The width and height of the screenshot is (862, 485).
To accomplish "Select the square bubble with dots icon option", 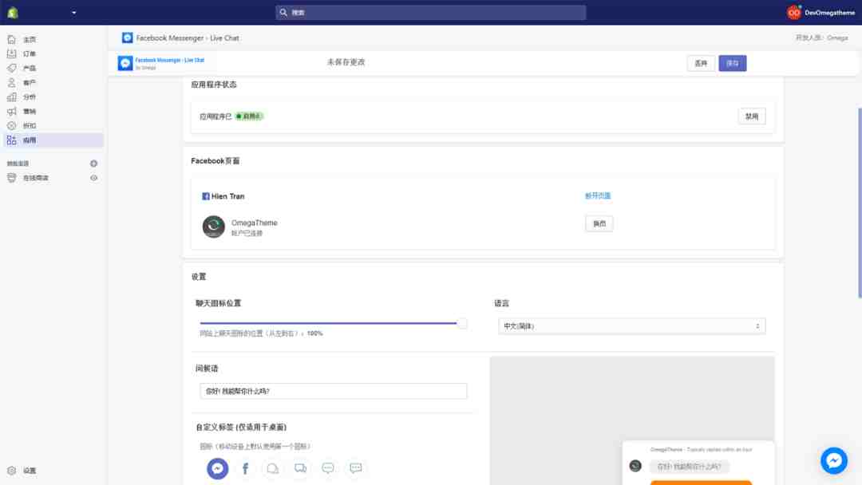I will click(x=356, y=468).
